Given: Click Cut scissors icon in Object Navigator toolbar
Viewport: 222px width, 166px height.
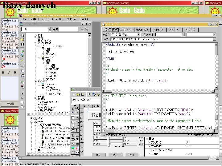Looking at the screenshot, I should [x=23, y=67].
